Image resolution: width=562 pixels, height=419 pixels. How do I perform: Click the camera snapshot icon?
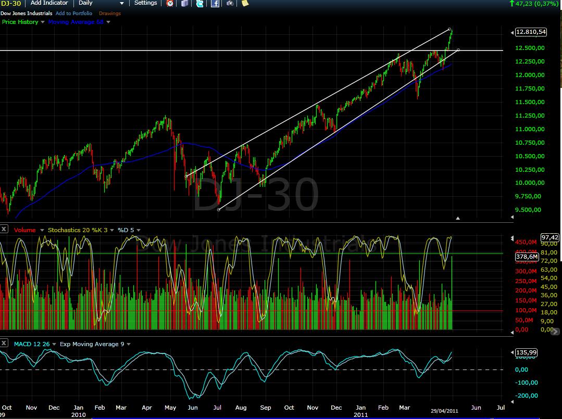click(x=230, y=3)
